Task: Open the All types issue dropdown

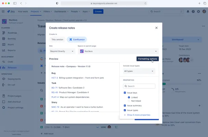Action: click(x=139, y=71)
